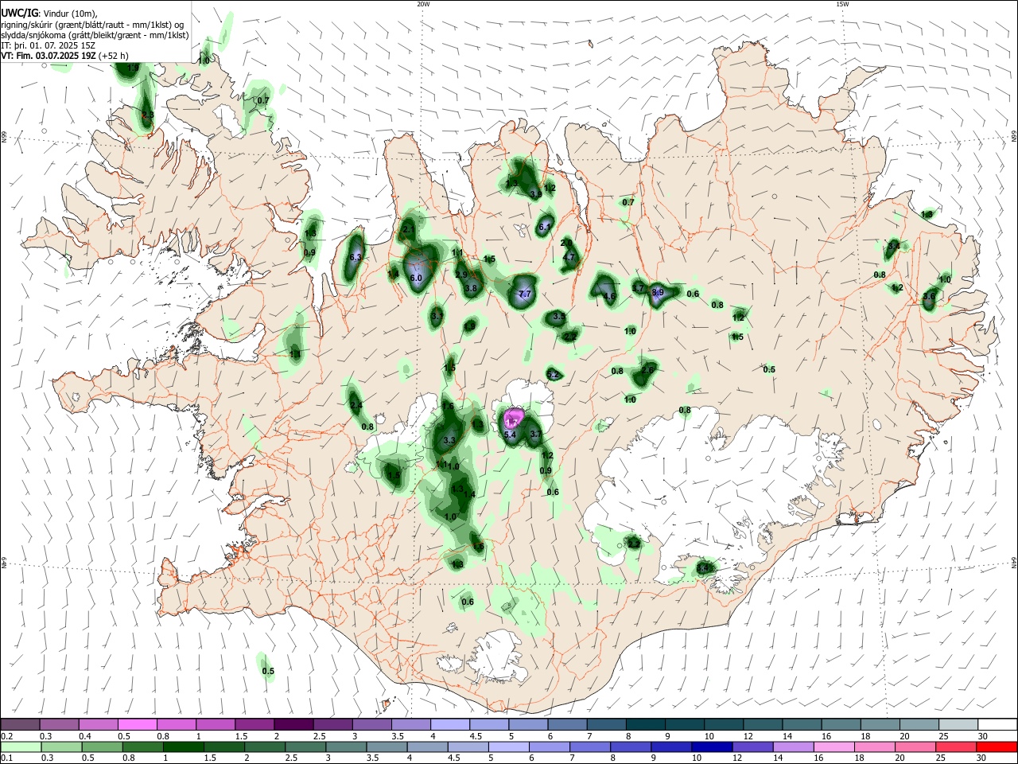Screen dimensions: 1018x764
Task: Click the pink snowfall cell on the glacier
Action: click(x=513, y=417)
